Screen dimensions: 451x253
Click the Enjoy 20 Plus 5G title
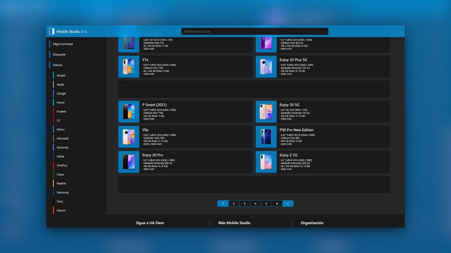click(x=294, y=60)
